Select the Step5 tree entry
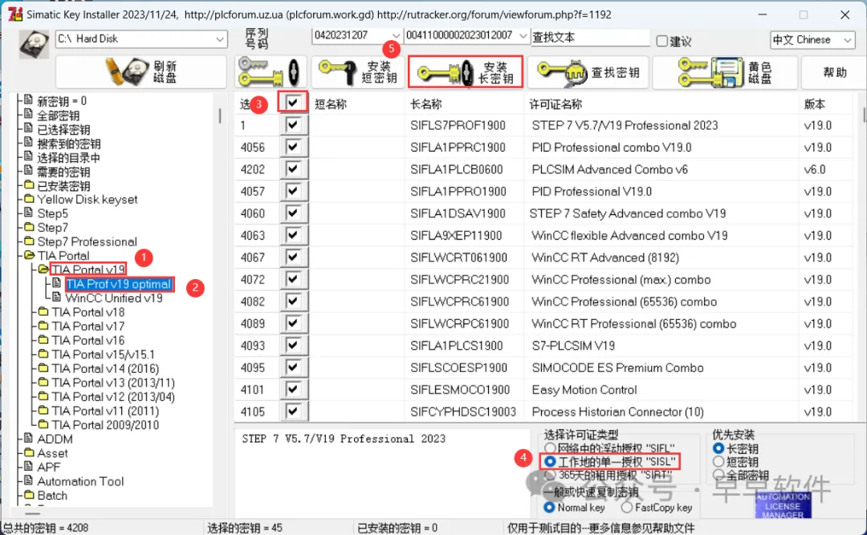 pos(52,213)
